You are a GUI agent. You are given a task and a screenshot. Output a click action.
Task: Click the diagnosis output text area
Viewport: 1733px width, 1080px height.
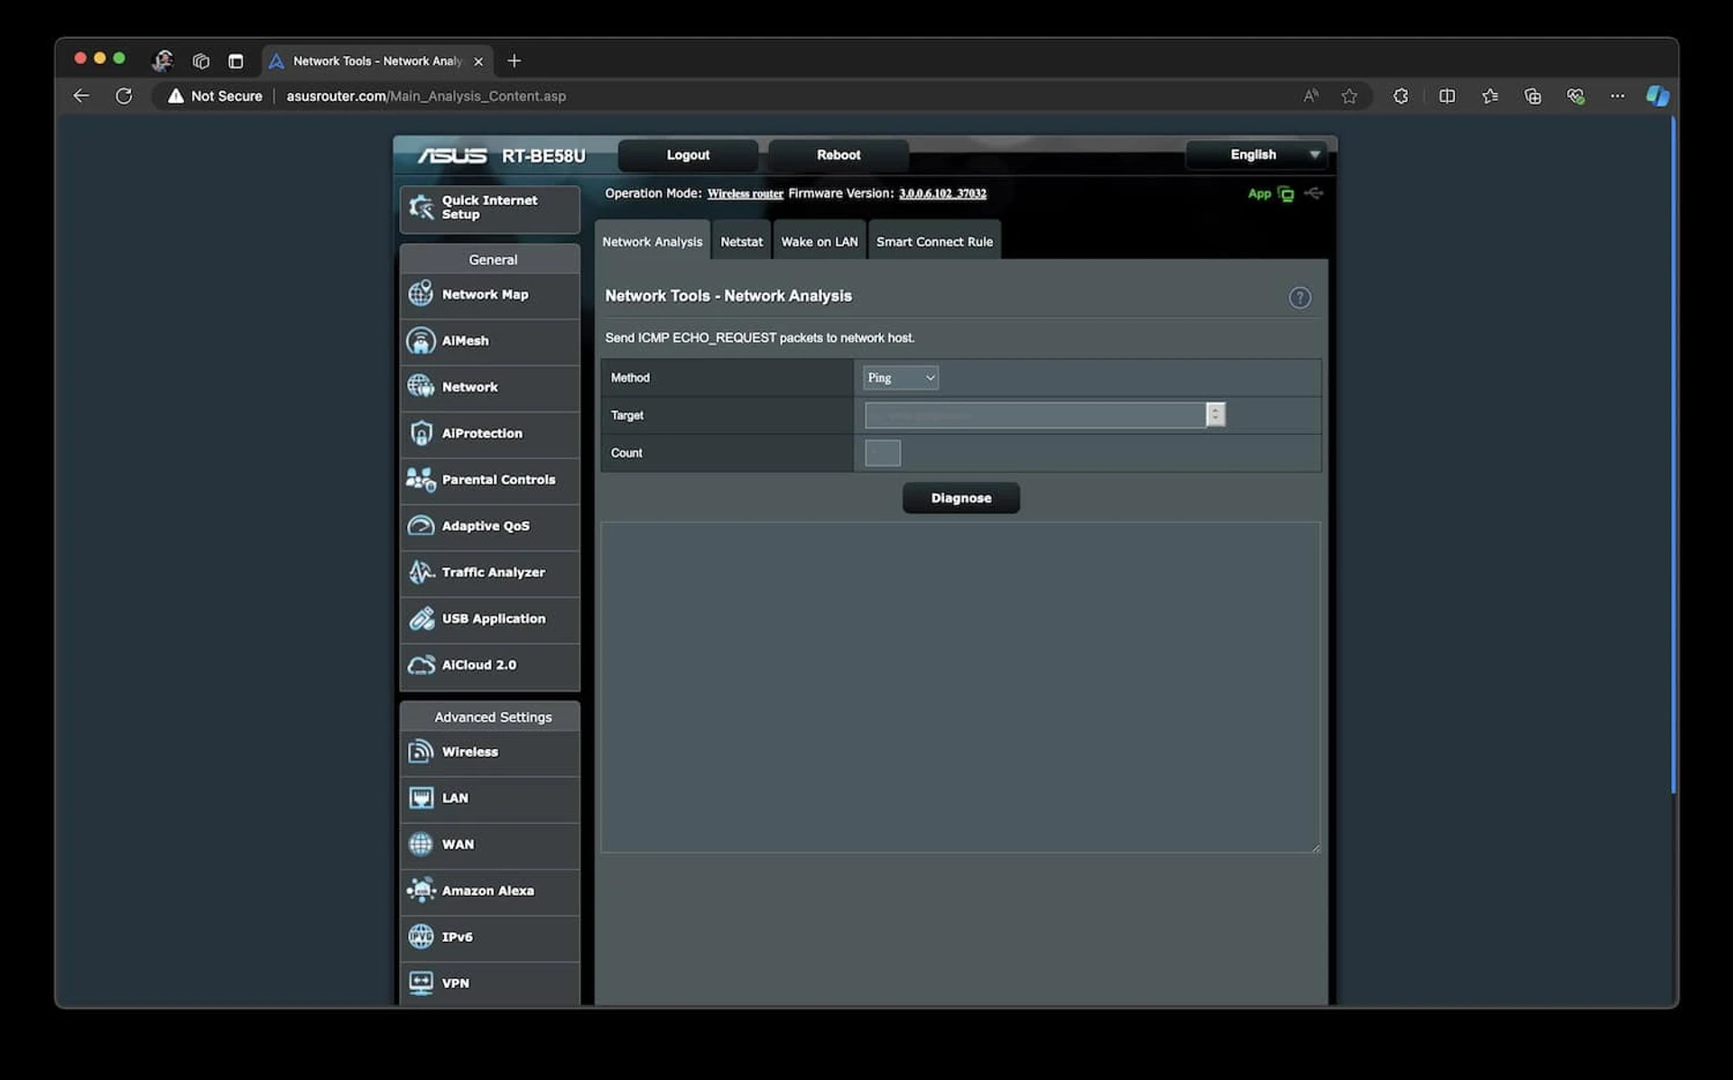click(x=960, y=688)
